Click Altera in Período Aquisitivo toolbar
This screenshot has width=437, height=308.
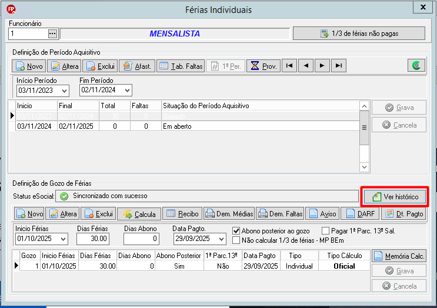pos(64,66)
